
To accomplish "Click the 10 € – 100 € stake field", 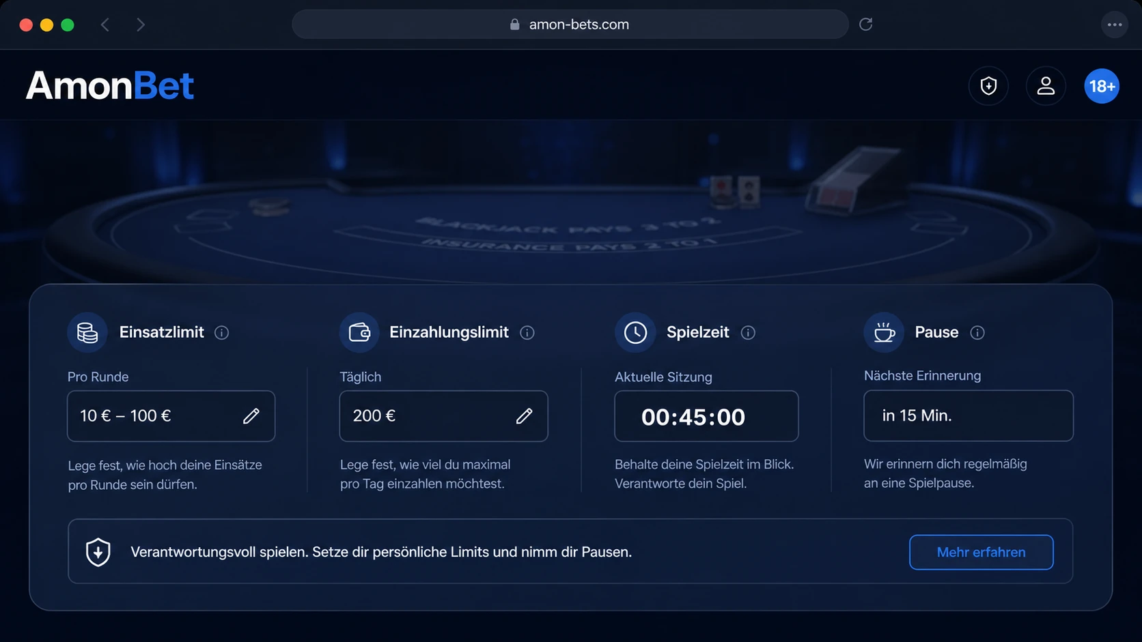I will pos(171,416).
